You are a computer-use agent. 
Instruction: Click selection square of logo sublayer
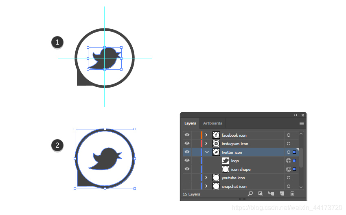(294, 161)
